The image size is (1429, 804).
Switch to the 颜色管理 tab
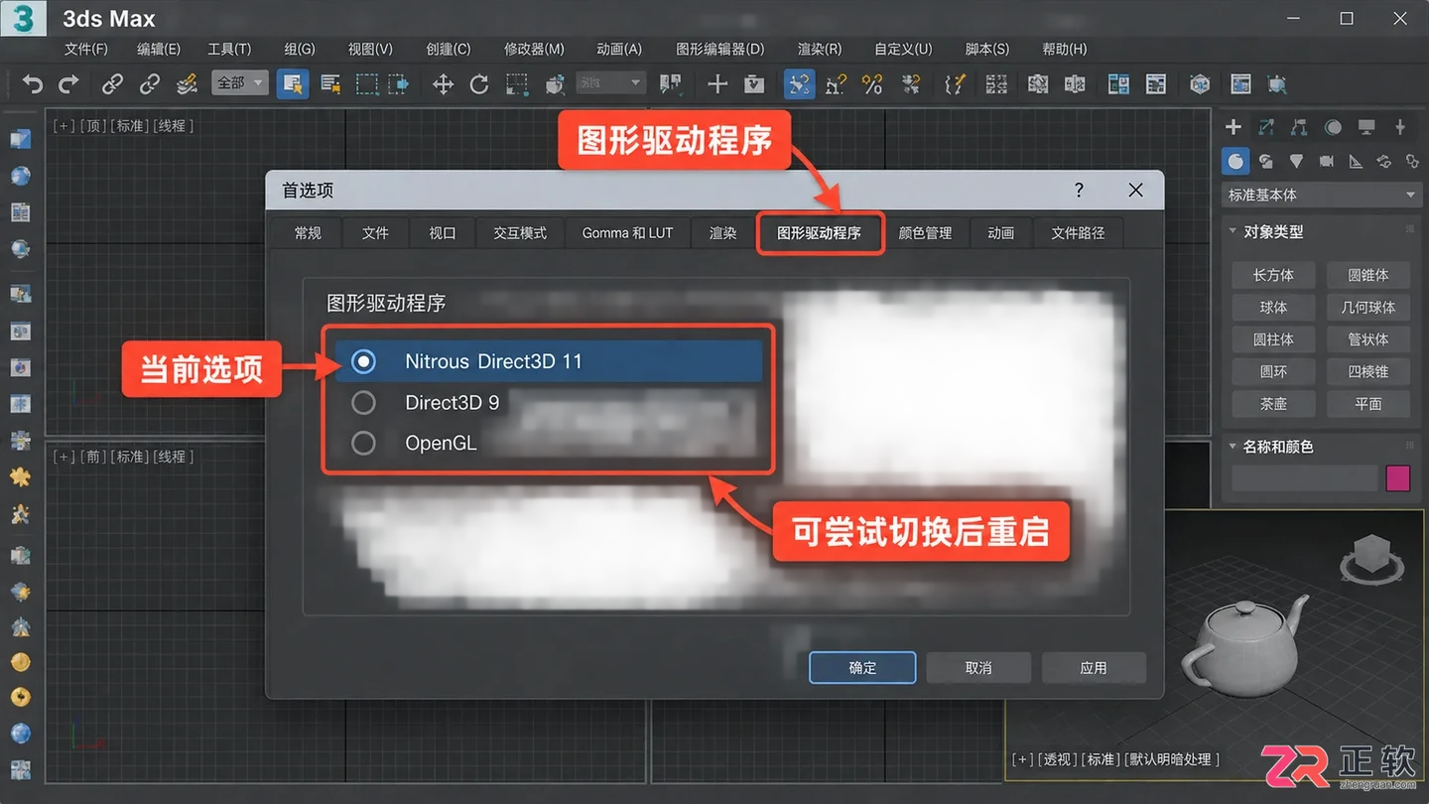(x=925, y=233)
